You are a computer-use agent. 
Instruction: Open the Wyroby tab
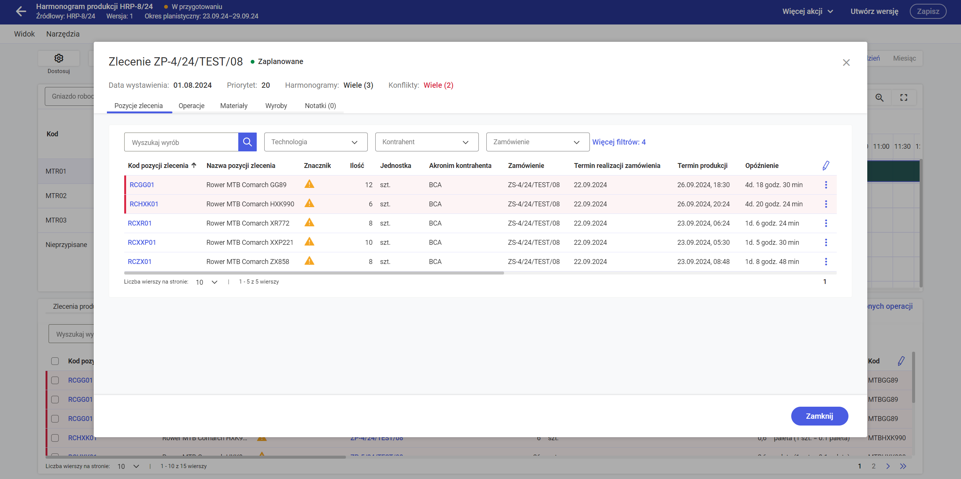(x=276, y=106)
